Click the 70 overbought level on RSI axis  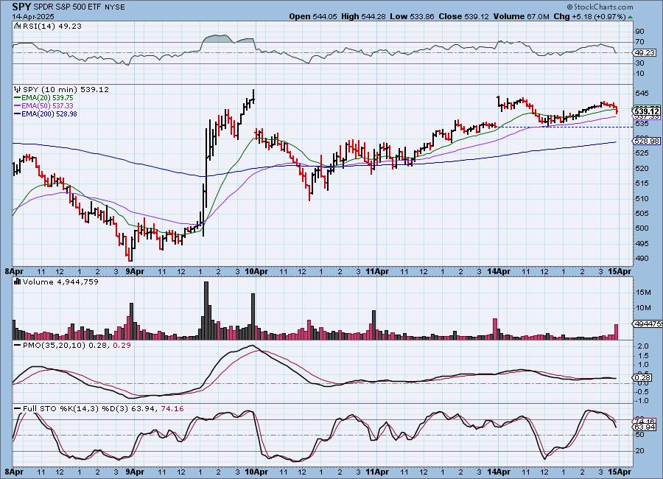click(639, 42)
